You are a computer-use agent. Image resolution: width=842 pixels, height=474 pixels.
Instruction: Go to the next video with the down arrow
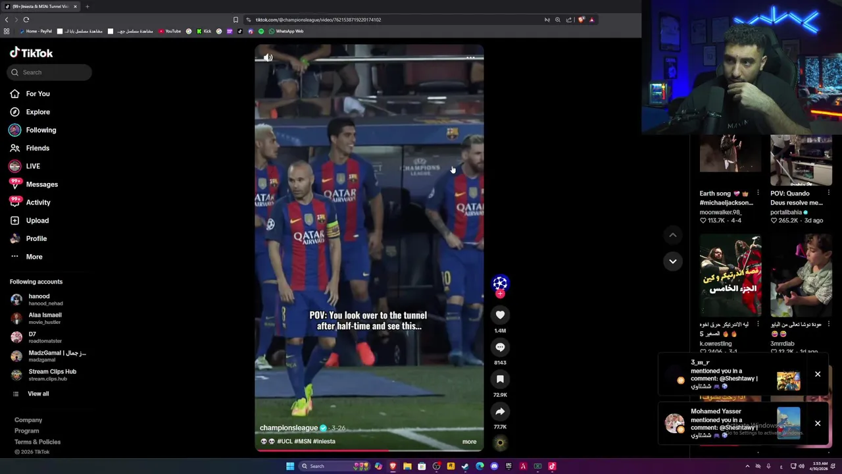tap(673, 261)
